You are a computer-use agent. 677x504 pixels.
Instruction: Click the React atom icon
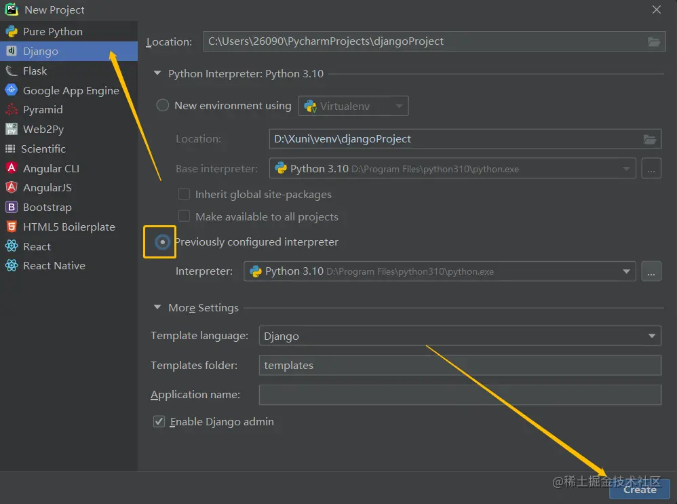(12, 246)
